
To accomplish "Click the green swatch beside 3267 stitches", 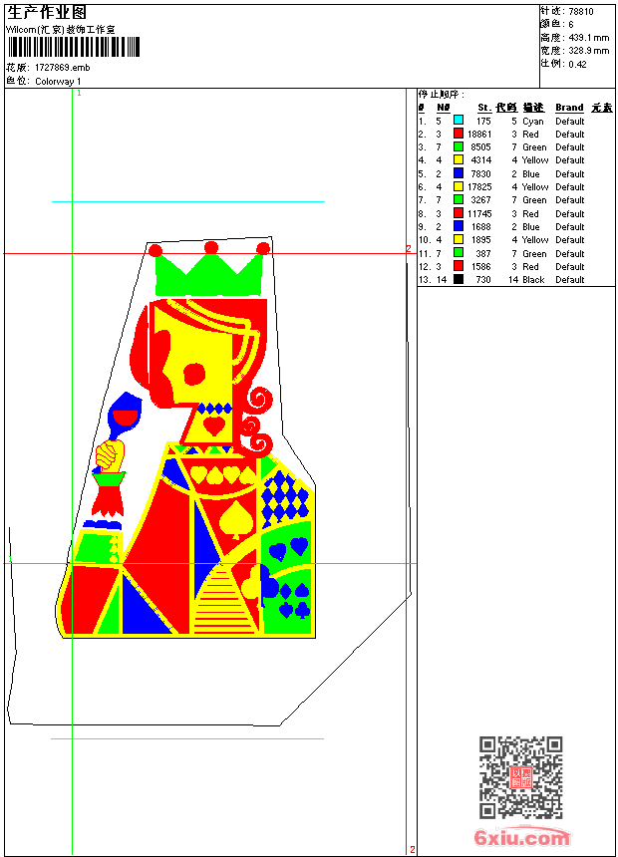I will coord(459,199).
